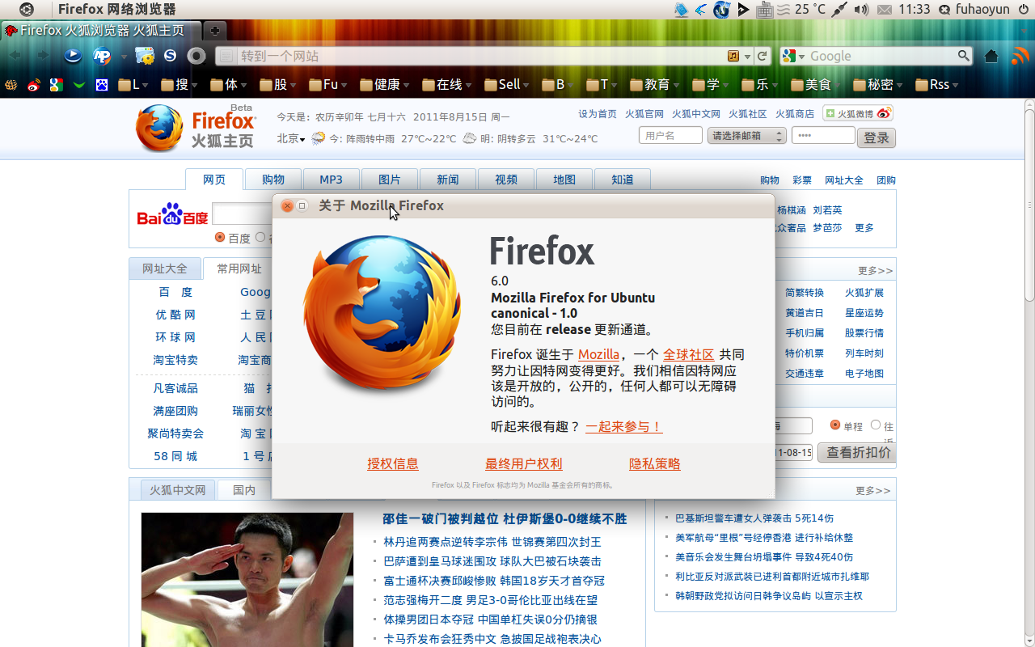This screenshot has height=647, width=1035.
Task: Open new tab with plus button
Action: point(215,31)
